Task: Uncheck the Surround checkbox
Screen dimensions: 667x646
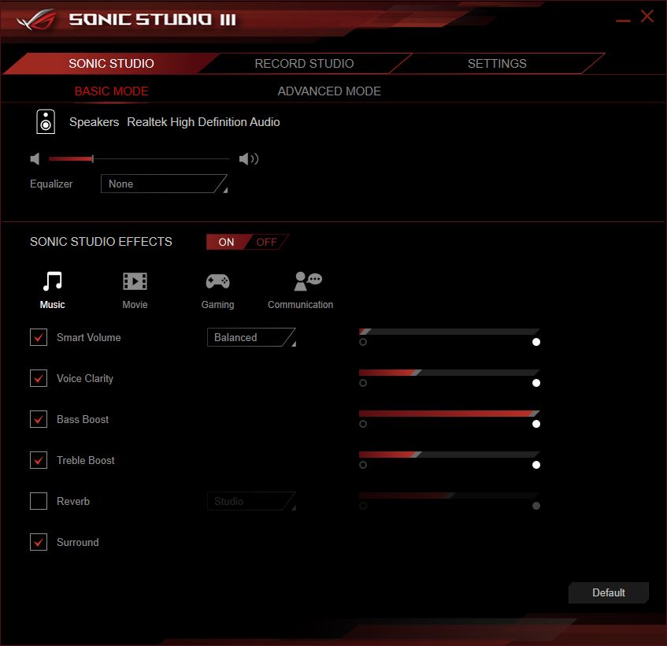Action: pos(39,542)
